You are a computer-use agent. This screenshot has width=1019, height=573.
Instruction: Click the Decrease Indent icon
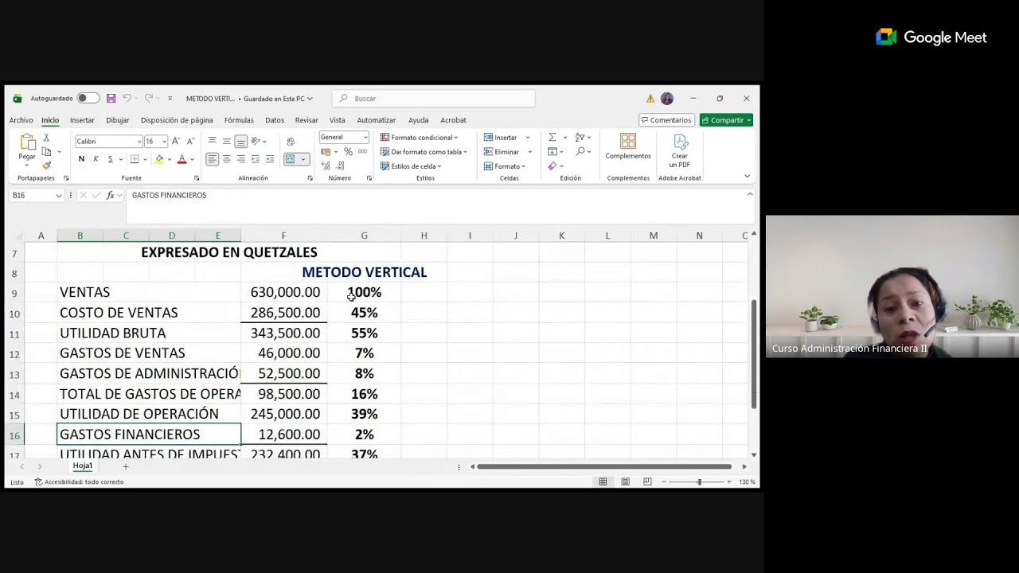256,159
